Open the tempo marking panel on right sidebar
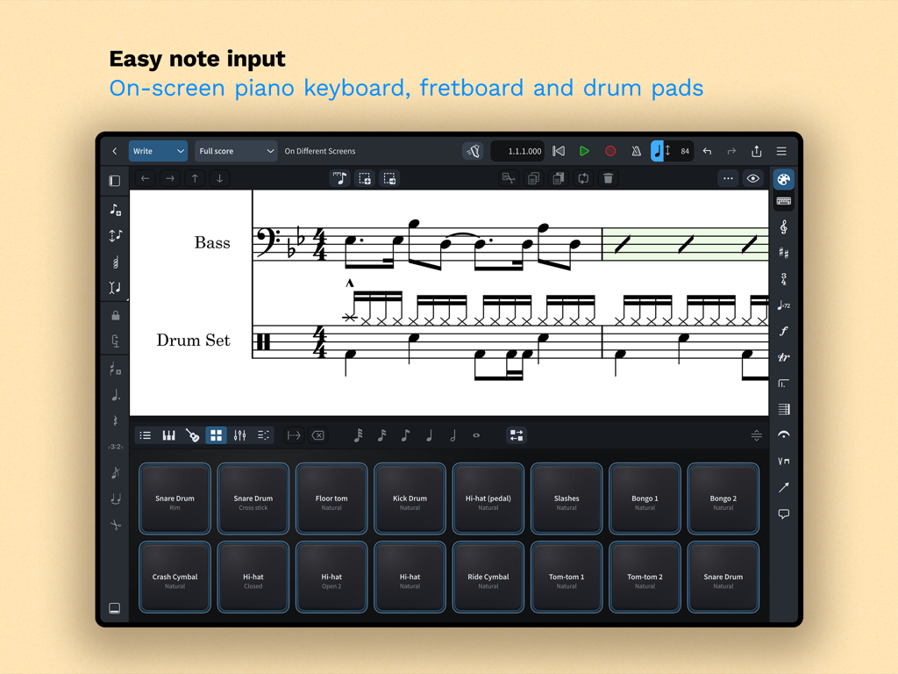The height and width of the screenshot is (674, 898). [x=783, y=305]
